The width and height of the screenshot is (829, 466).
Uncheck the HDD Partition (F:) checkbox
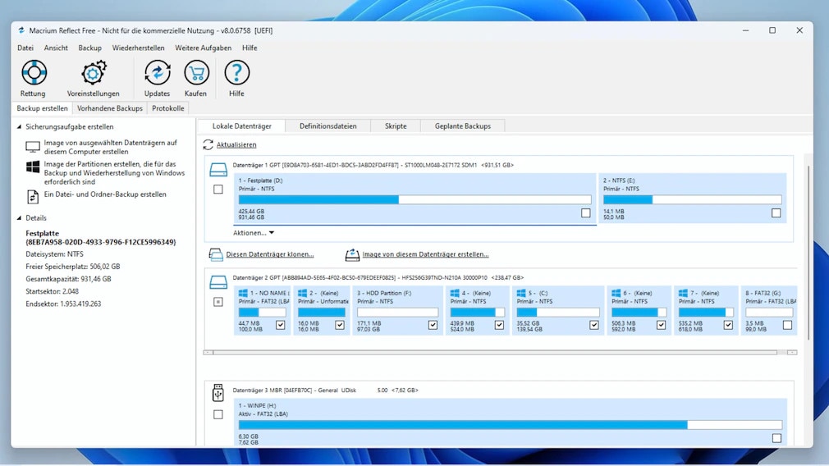[x=433, y=325]
